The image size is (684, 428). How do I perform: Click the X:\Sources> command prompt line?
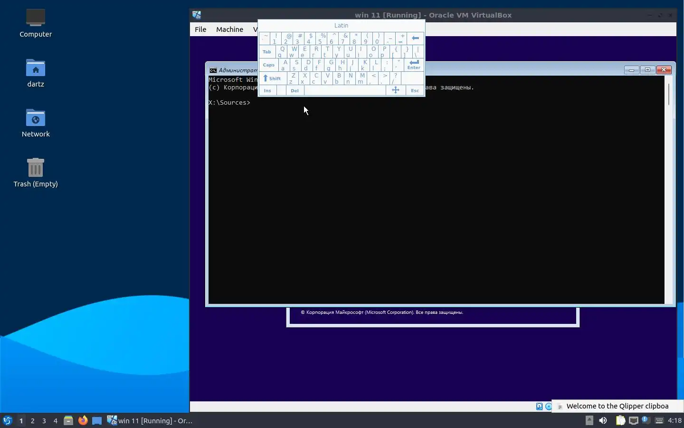pos(229,102)
